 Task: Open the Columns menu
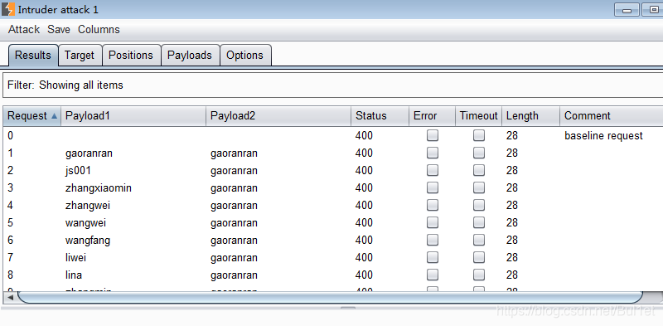99,30
